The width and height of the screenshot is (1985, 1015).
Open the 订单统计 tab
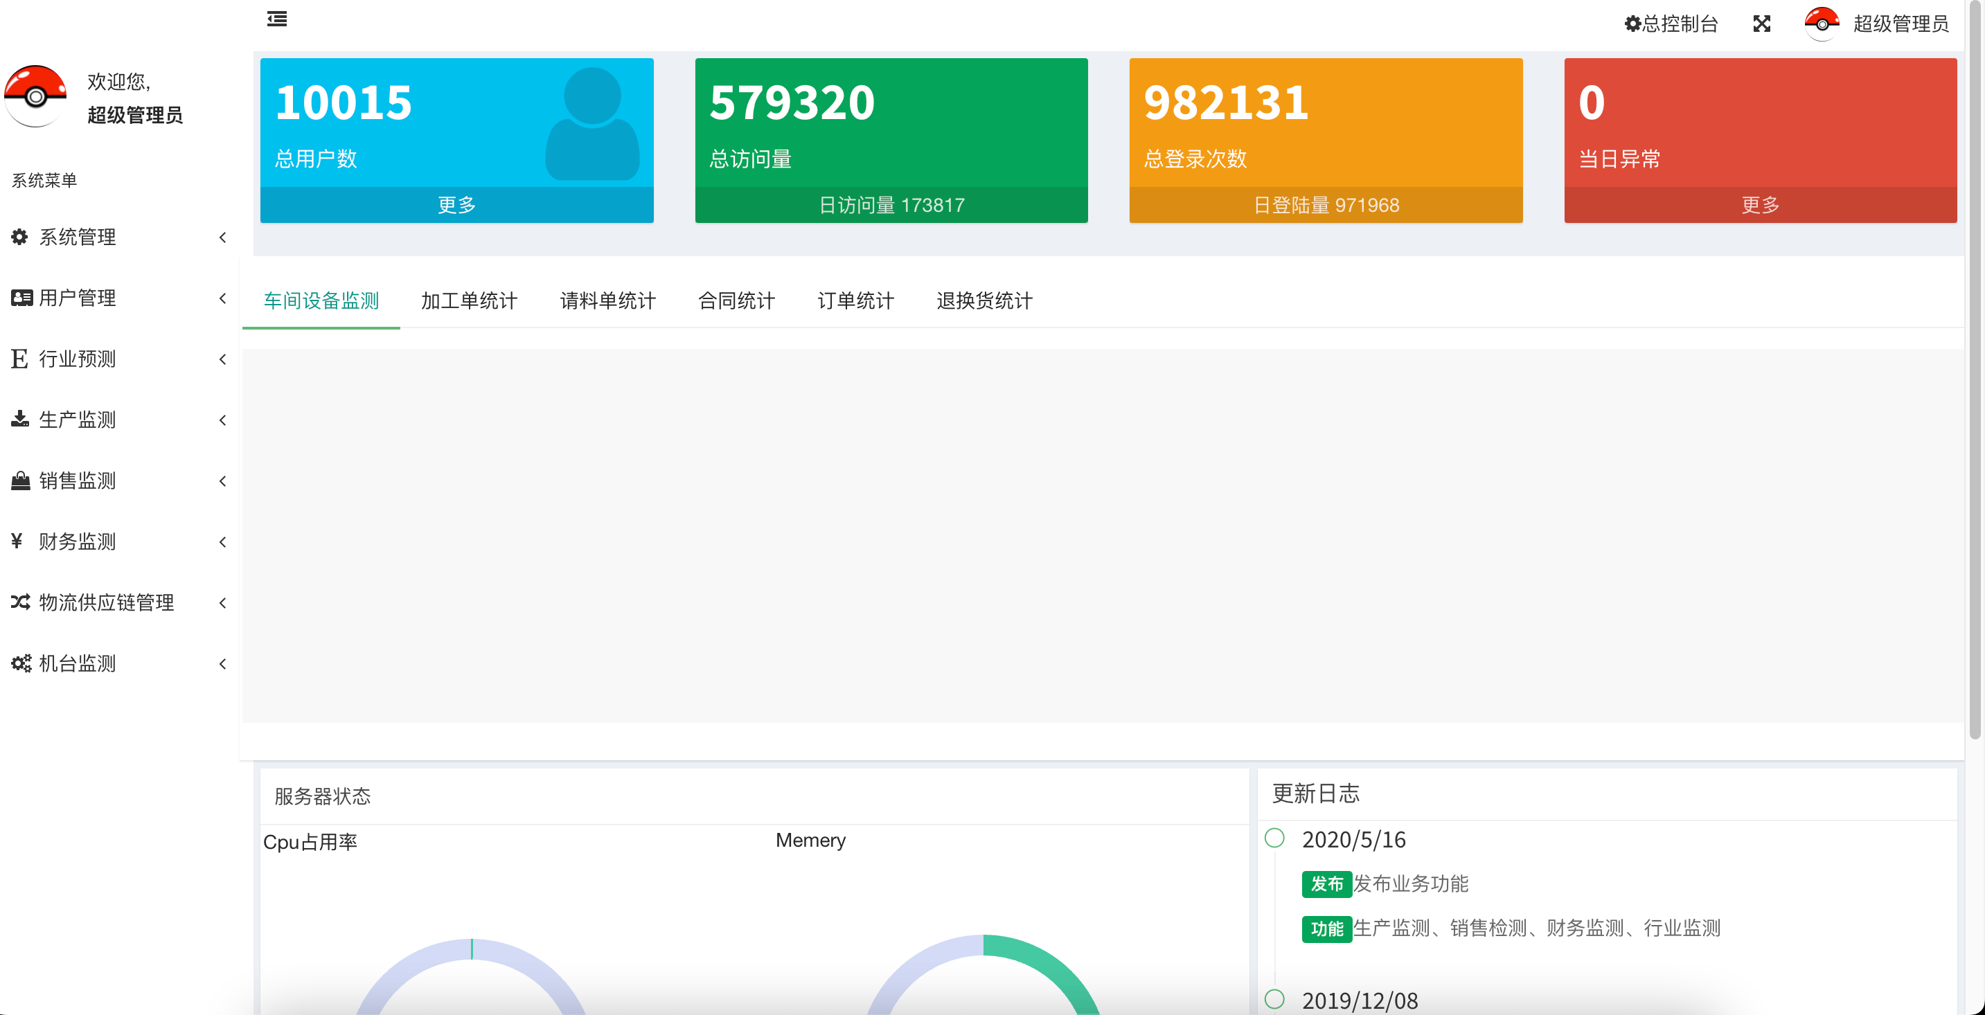[856, 300]
